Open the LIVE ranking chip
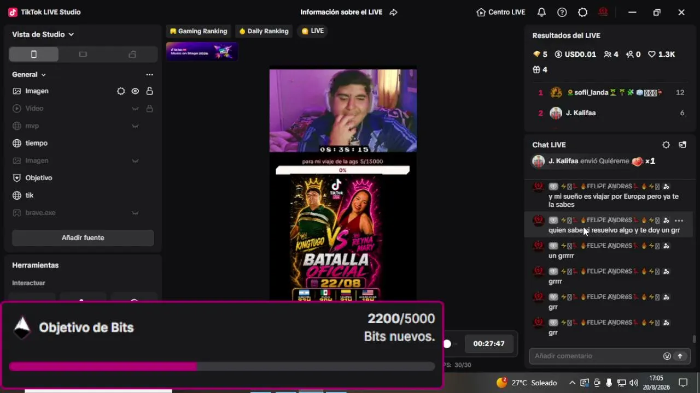The width and height of the screenshot is (700, 393). (313, 31)
